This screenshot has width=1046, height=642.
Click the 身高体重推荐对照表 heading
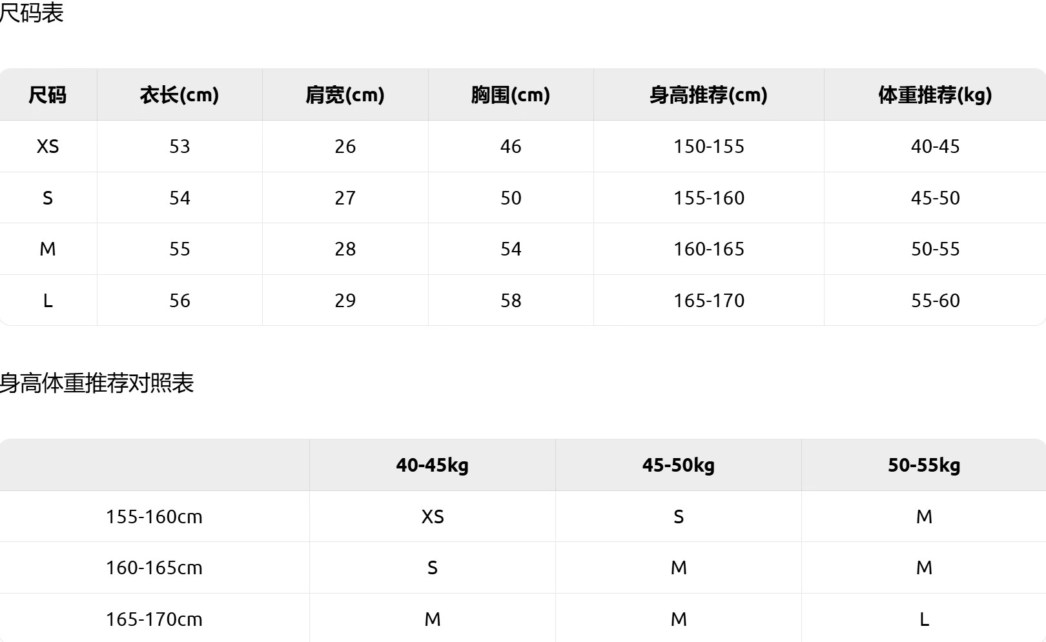click(97, 383)
